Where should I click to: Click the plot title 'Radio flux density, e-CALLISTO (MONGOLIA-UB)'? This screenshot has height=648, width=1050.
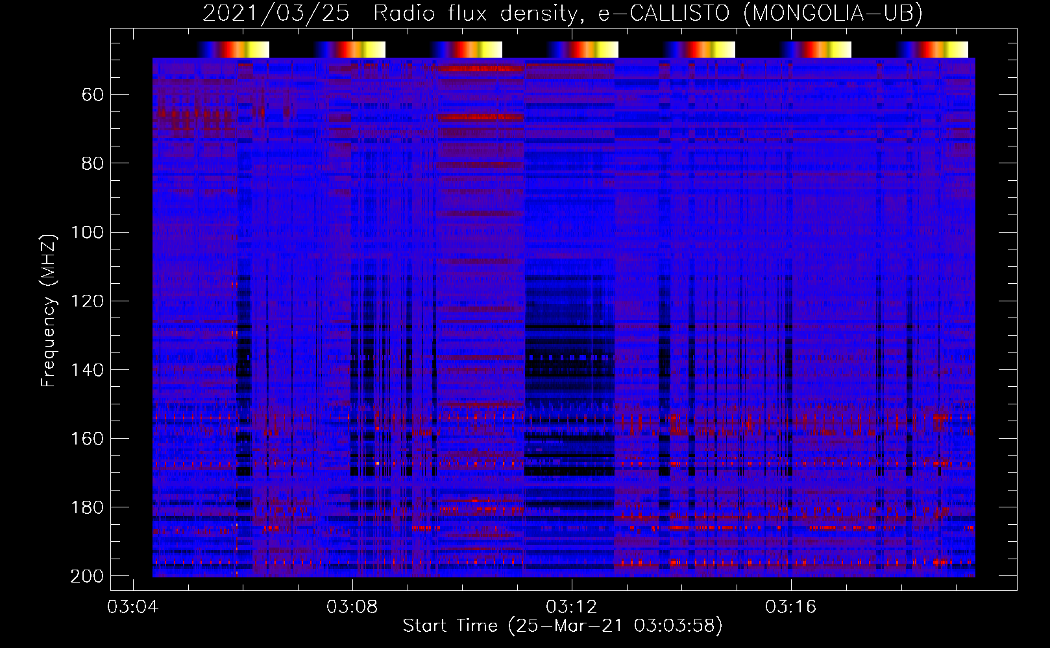648,13
